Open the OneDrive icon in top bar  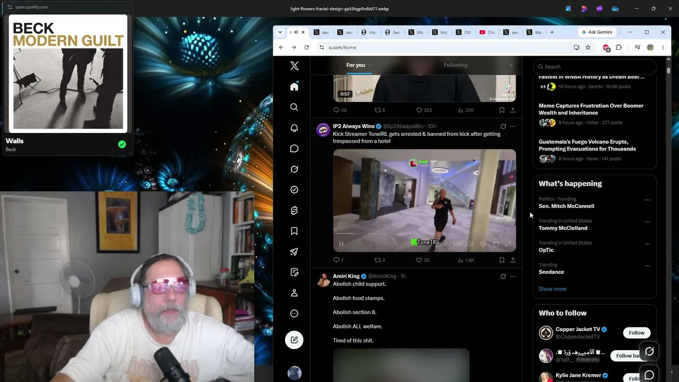(x=615, y=8)
